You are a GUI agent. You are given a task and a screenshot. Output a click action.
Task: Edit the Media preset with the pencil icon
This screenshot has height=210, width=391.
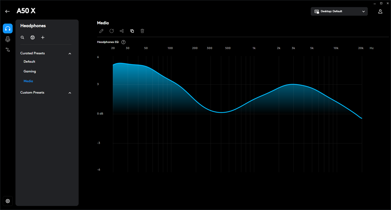[x=101, y=31]
